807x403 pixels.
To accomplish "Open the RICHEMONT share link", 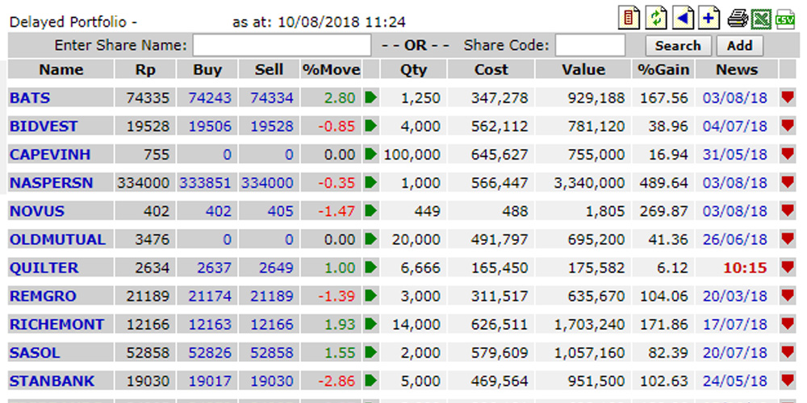I will (56, 325).
